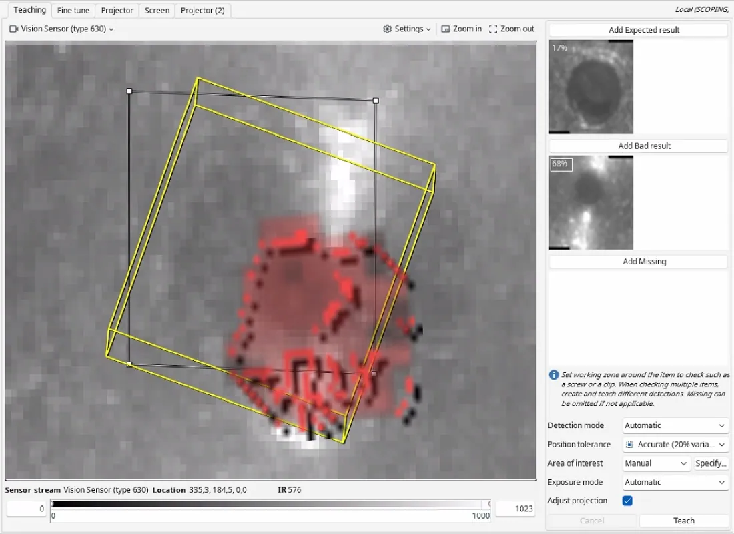Open the Fine tune tab
734x534 pixels.
coord(73,10)
